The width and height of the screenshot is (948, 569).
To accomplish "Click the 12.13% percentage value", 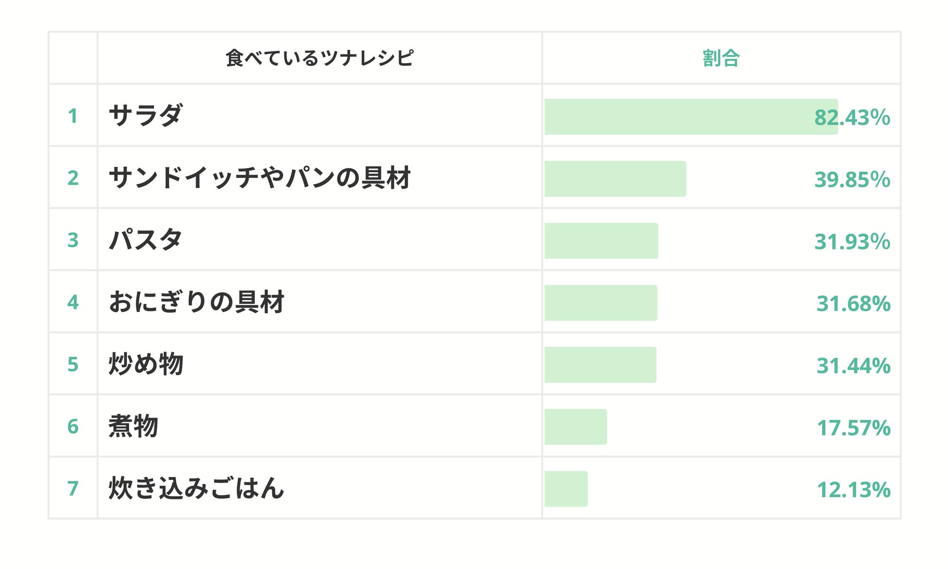I will click(x=853, y=489).
